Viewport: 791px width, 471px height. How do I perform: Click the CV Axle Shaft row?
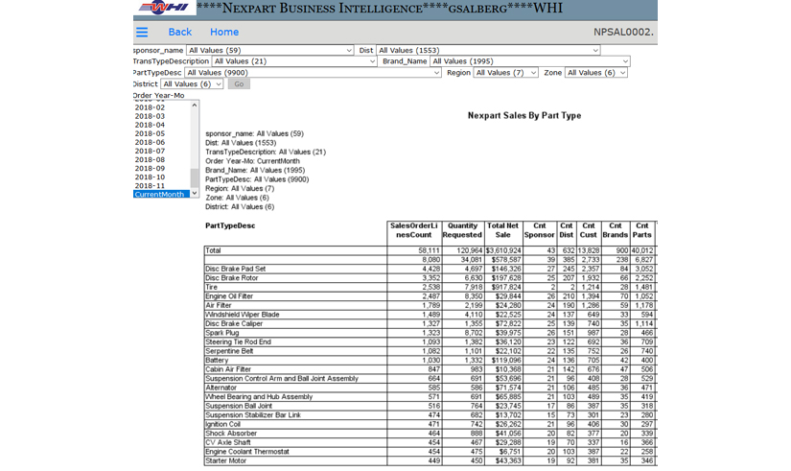(x=429, y=442)
